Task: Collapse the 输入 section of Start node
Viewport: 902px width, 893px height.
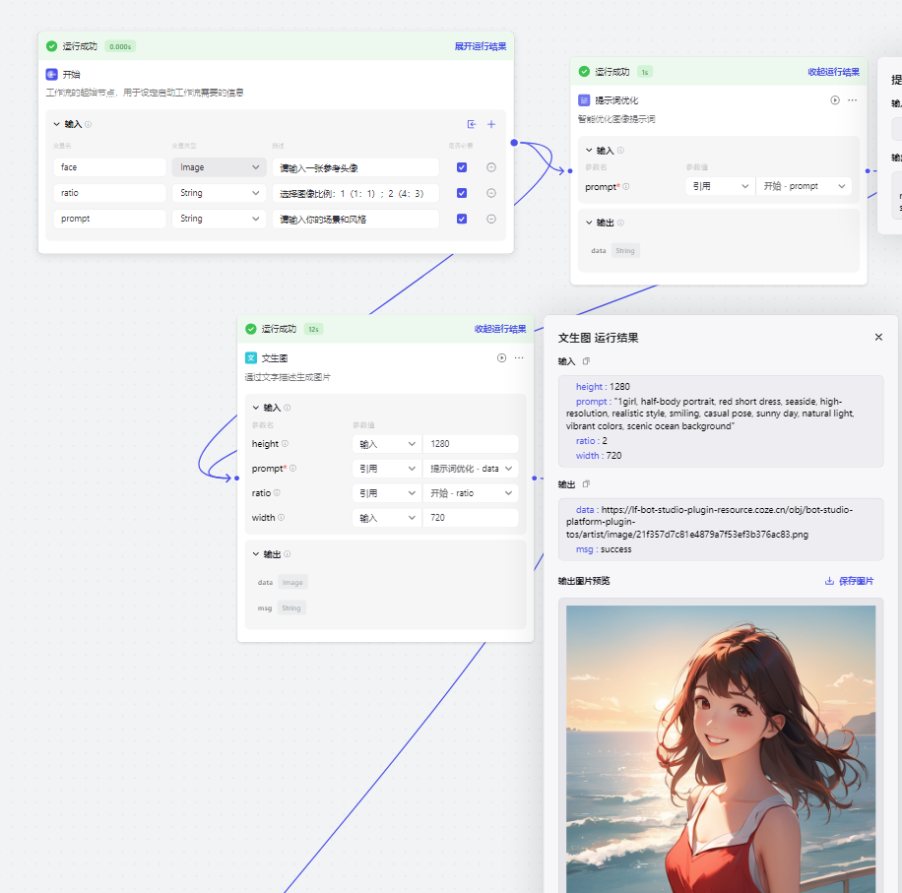Action: tap(56, 124)
